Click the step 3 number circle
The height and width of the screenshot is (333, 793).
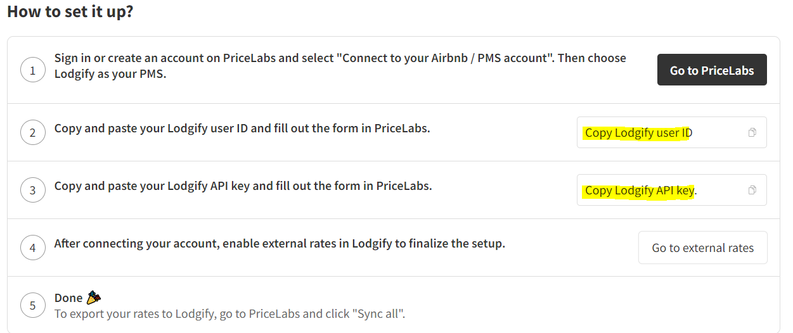click(x=33, y=190)
